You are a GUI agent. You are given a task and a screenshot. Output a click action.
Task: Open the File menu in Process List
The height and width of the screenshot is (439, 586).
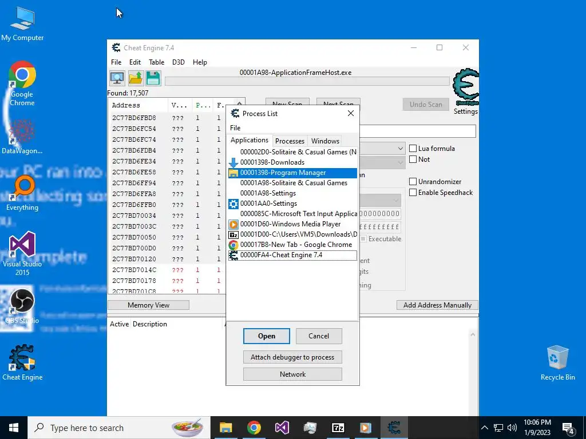point(235,127)
